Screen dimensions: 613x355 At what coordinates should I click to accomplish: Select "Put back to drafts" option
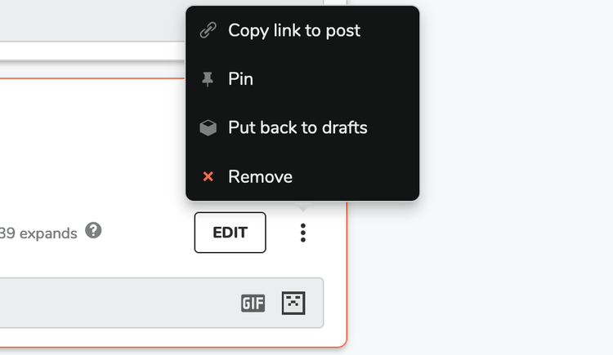pos(298,128)
